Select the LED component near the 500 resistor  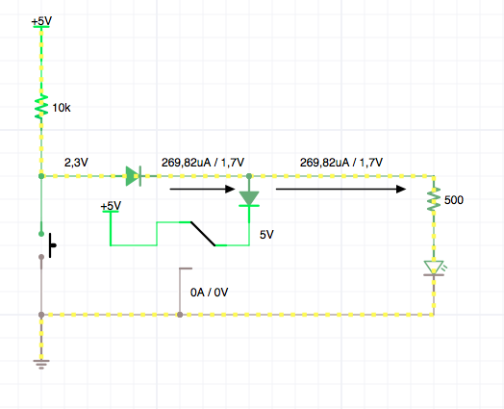tap(434, 268)
